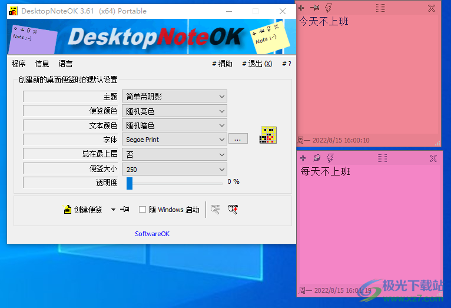Click the DesktopNoteOK pixel logo icon beside the font row

pyautogui.click(x=268, y=135)
